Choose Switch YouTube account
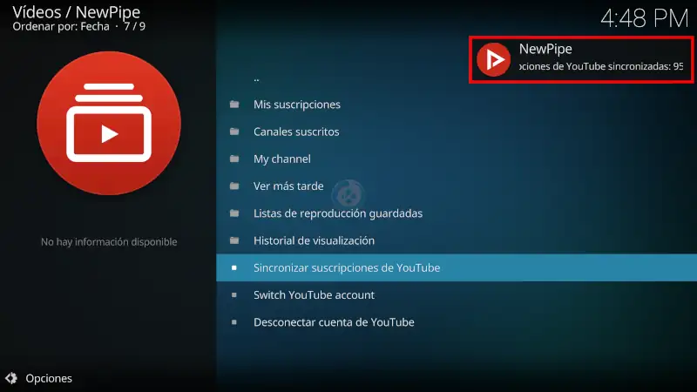 [457, 294]
